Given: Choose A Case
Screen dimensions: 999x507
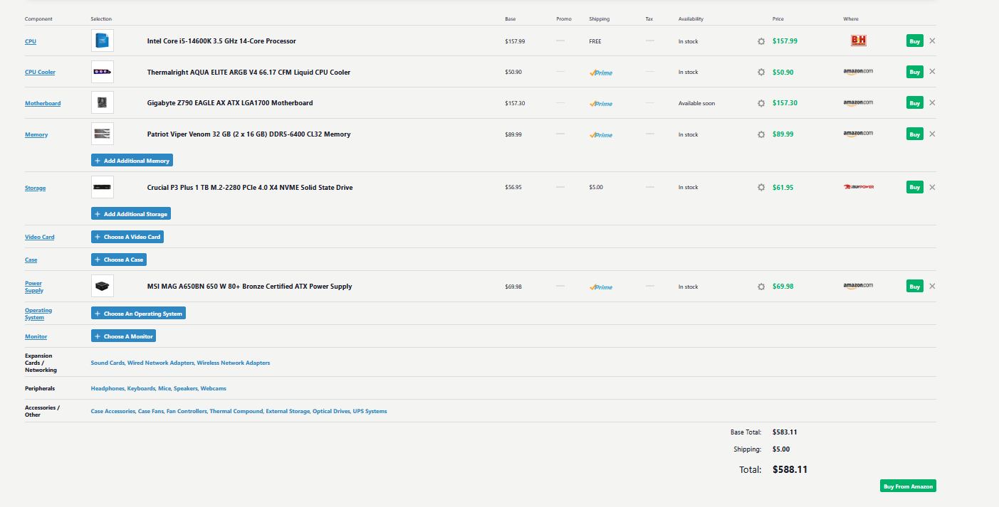Looking at the screenshot, I should [119, 260].
